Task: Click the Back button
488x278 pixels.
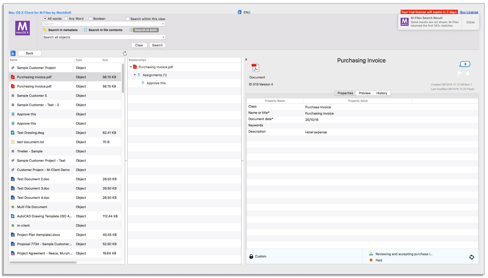Action: tap(30, 53)
